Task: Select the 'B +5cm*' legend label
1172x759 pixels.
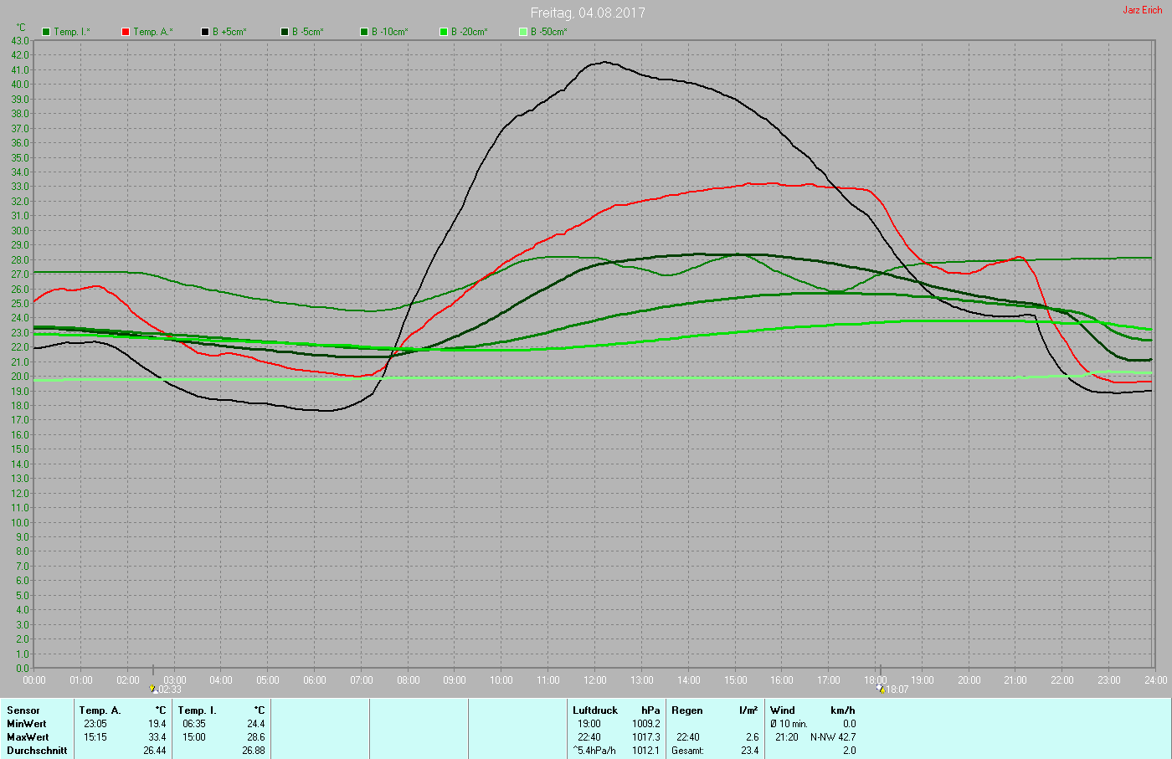Action: coord(229,32)
